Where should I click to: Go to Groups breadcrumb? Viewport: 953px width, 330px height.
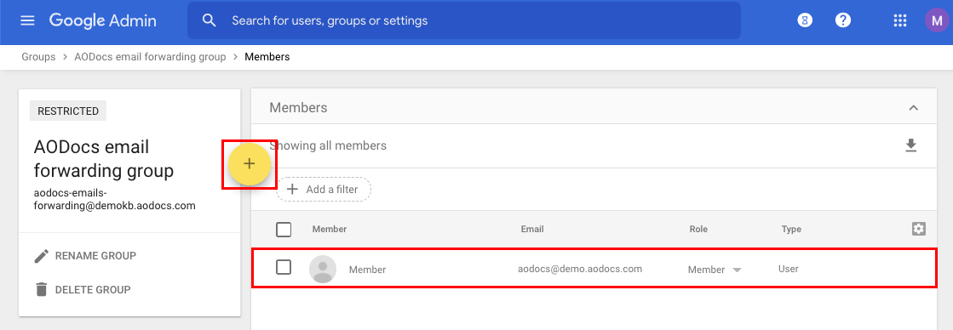click(x=38, y=57)
